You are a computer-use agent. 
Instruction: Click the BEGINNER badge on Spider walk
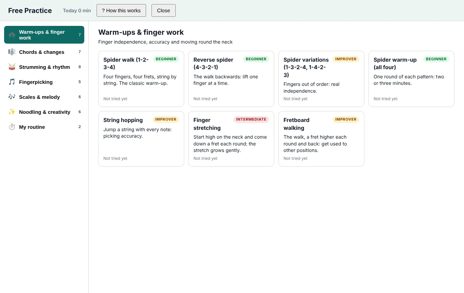pyautogui.click(x=166, y=59)
